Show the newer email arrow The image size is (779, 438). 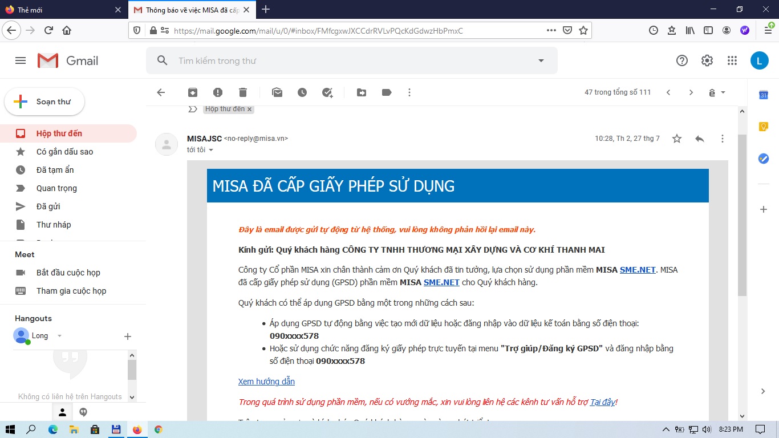668,92
